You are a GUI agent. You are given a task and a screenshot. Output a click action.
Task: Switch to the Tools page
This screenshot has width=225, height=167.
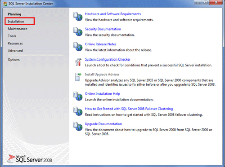12,36
